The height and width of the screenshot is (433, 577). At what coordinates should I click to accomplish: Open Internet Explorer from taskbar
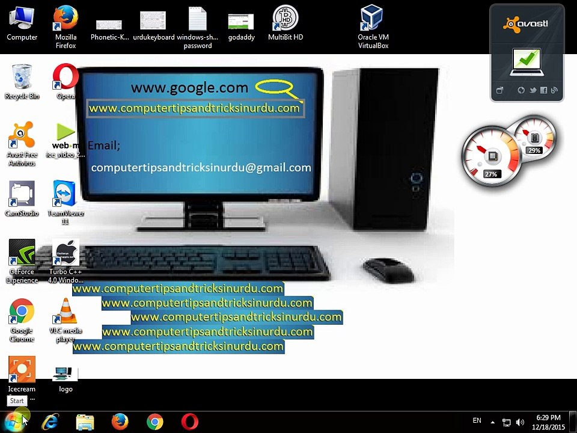(50, 422)
